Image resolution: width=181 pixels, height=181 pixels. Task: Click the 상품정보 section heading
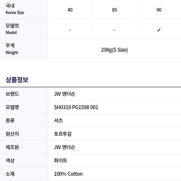pyautogui.click(x=17, y=80)
